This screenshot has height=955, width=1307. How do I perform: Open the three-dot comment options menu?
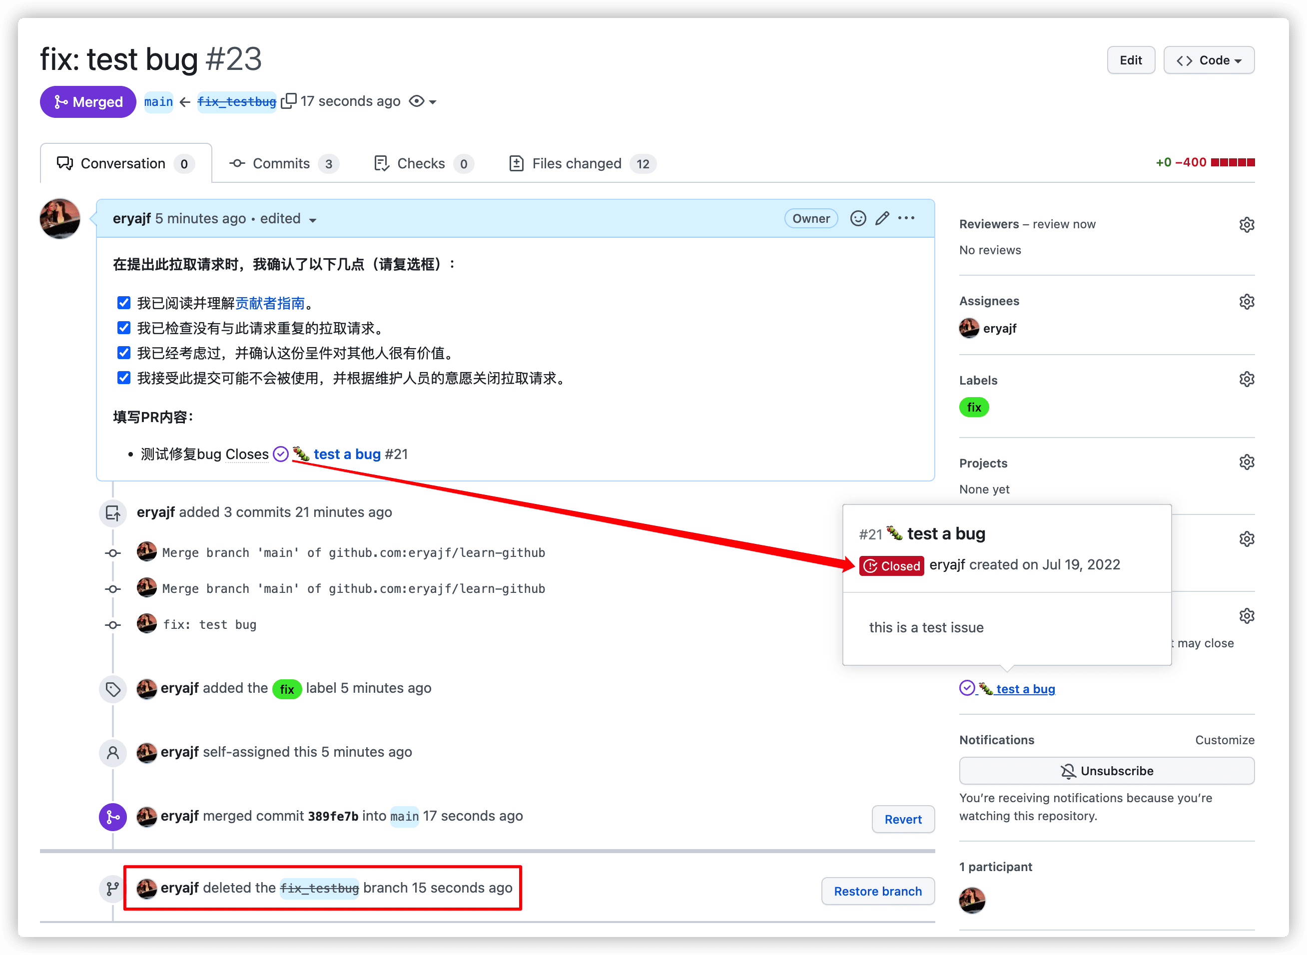(906, 218)
